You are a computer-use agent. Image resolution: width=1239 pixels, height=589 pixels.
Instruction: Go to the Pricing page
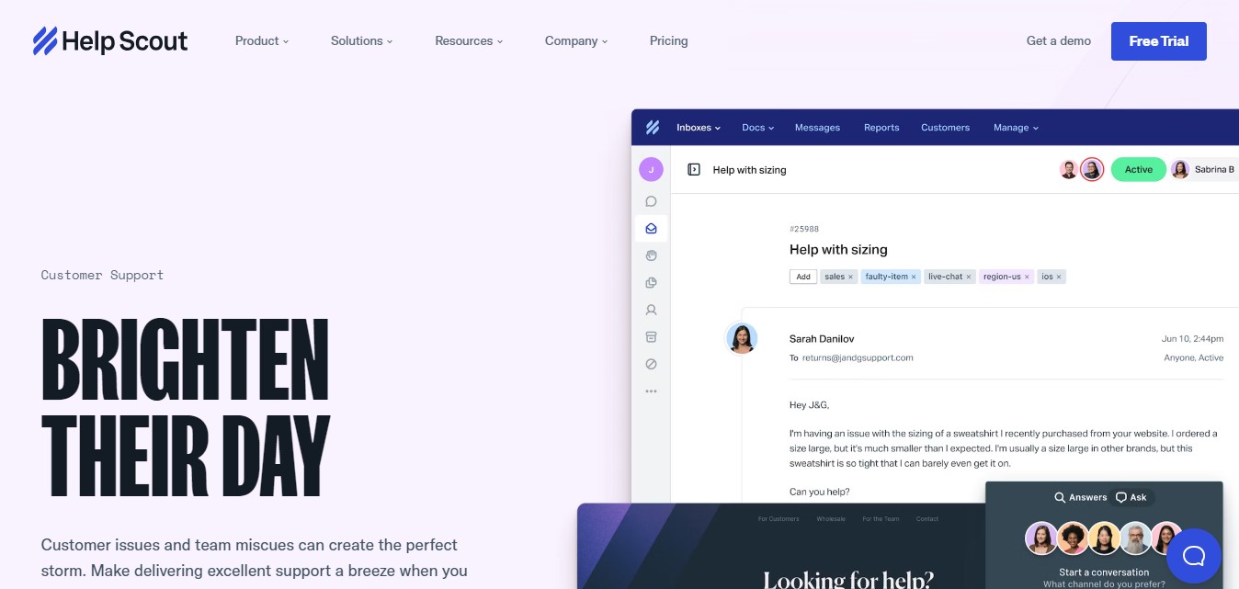point(668,40)
